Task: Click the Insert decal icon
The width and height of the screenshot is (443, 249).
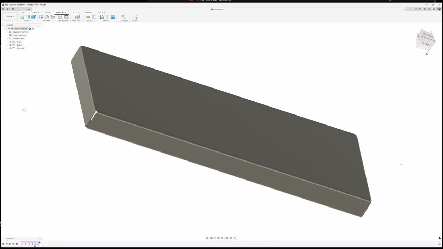Action: 107,17
